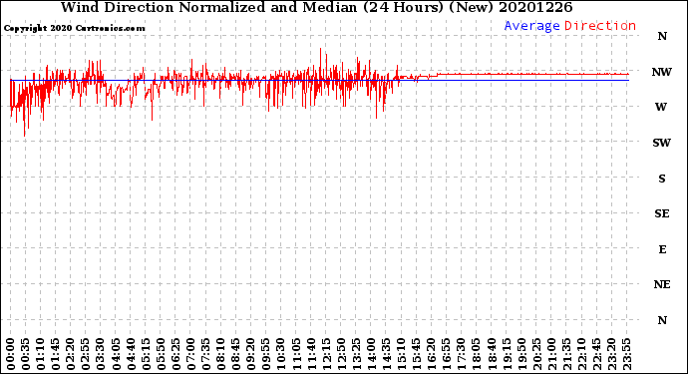Click the 01:45 time label

pos(55,354)
